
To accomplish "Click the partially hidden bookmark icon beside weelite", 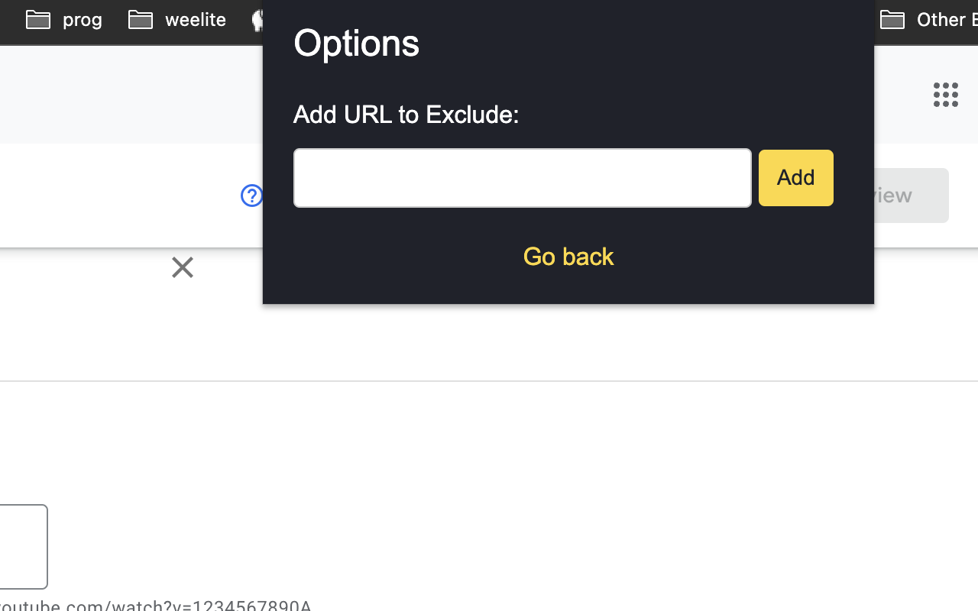I will (257, 19).
